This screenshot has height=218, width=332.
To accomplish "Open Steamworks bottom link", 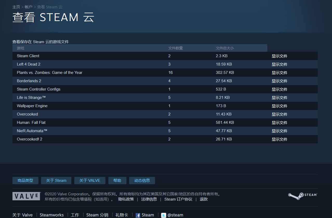I will click(x=52, y=215).
